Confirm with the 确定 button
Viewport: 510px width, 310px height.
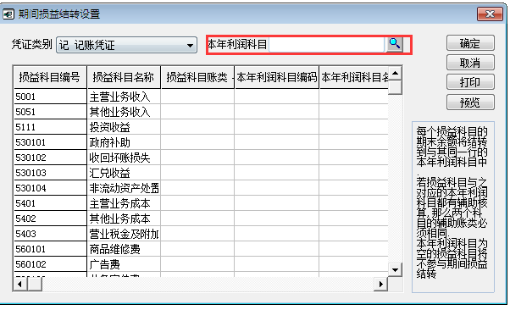point(470,43)
